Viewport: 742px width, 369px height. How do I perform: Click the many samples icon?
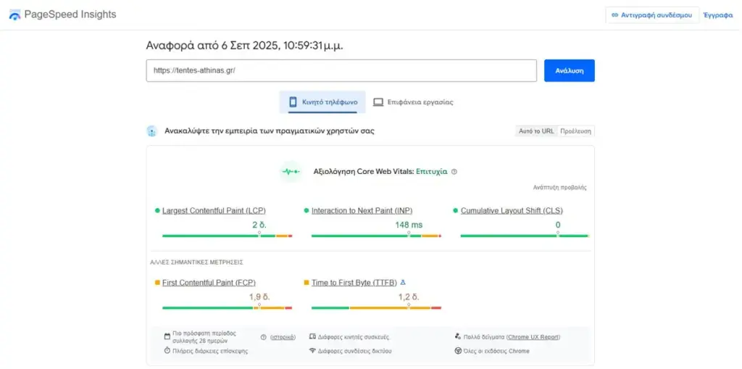(x=458, y=337)
